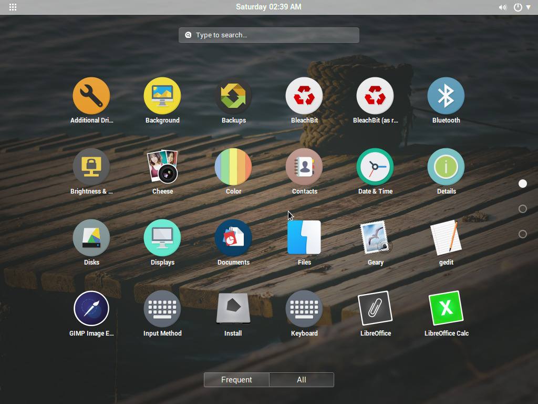Open gedit text editor
This screenshot has height=404, width=538.
tap(446, 237)
